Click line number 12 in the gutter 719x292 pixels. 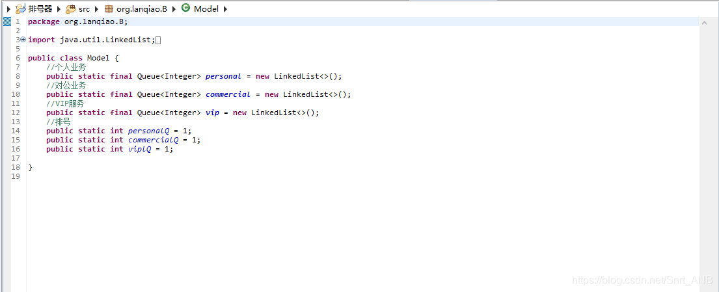16,113
